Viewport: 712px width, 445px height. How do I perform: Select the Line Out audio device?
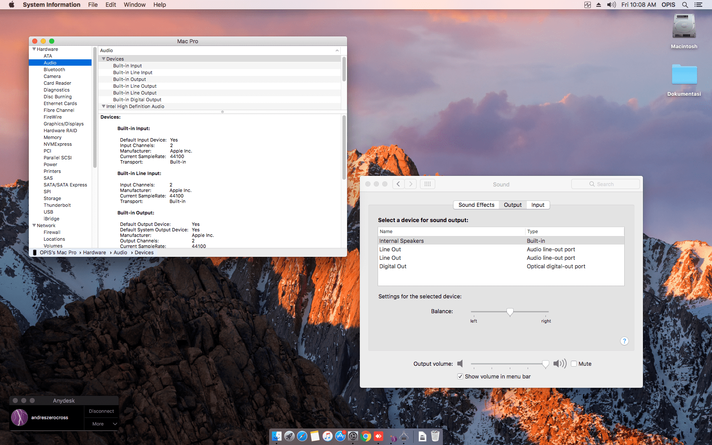click(x=390, y=249)
